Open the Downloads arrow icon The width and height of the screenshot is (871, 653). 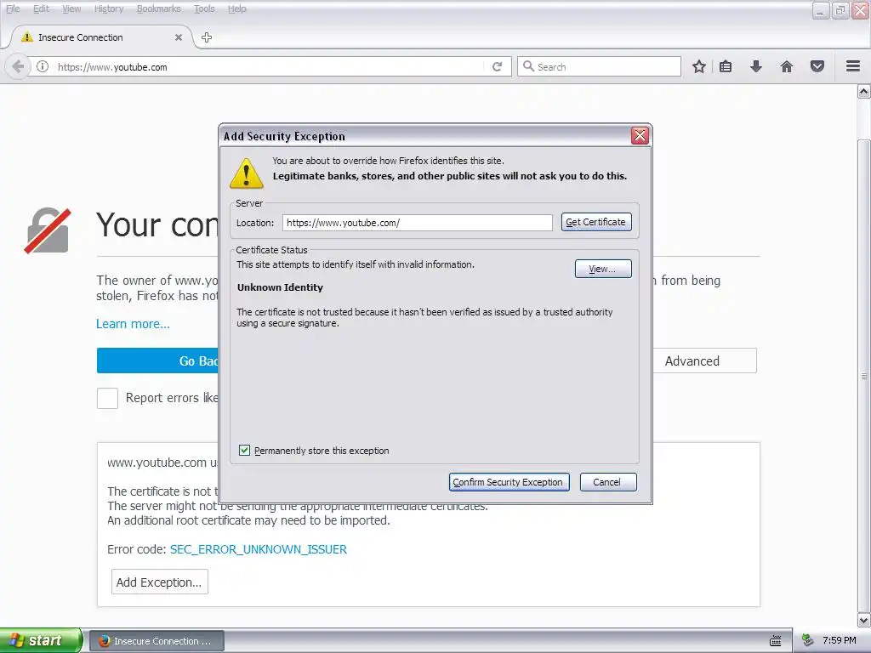(756, 66)
